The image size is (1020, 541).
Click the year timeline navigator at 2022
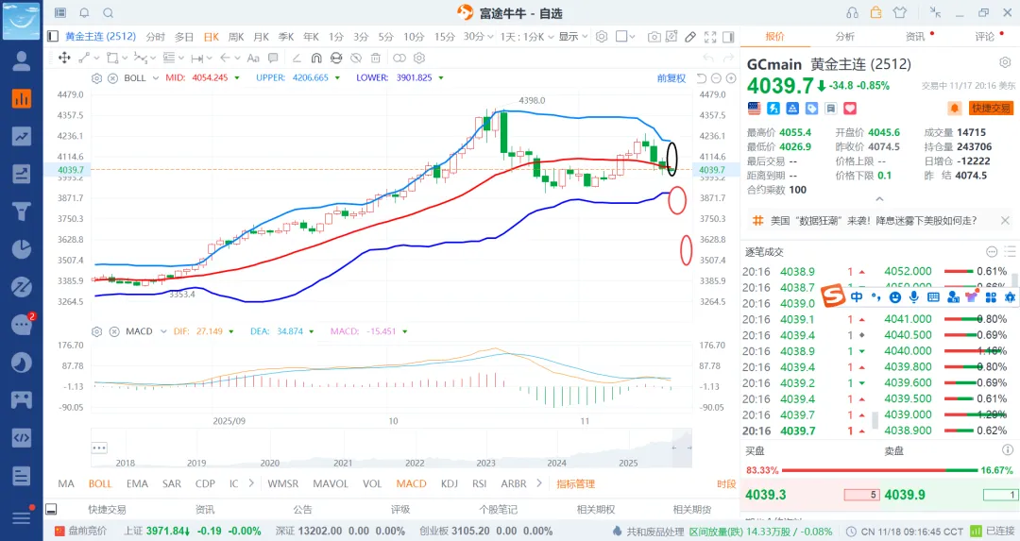pyautogui.click(x=415, y=463)
